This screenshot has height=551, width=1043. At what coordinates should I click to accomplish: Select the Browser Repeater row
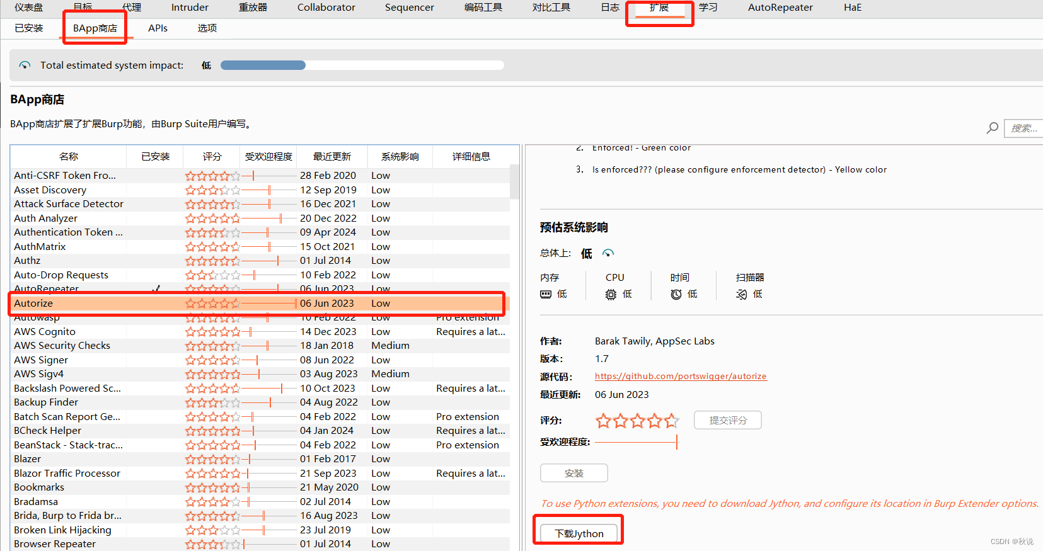[x=260, y=543]
